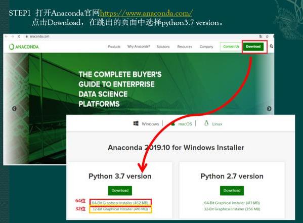
Task: Click 64-Bit Graphical Installer (413 MB) link
Action: (232, 203)
